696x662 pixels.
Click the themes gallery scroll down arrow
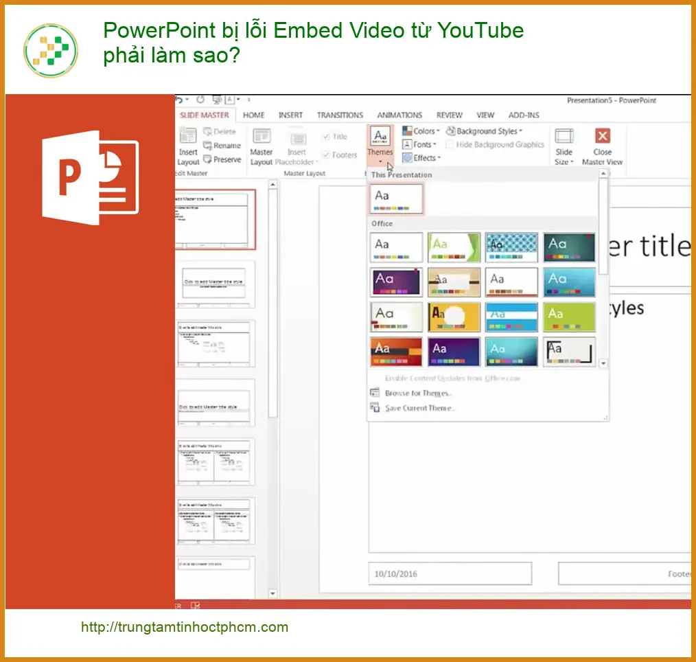coord(603,363)
